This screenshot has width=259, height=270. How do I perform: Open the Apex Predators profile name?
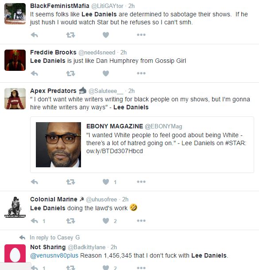click(x=53, y=91)
